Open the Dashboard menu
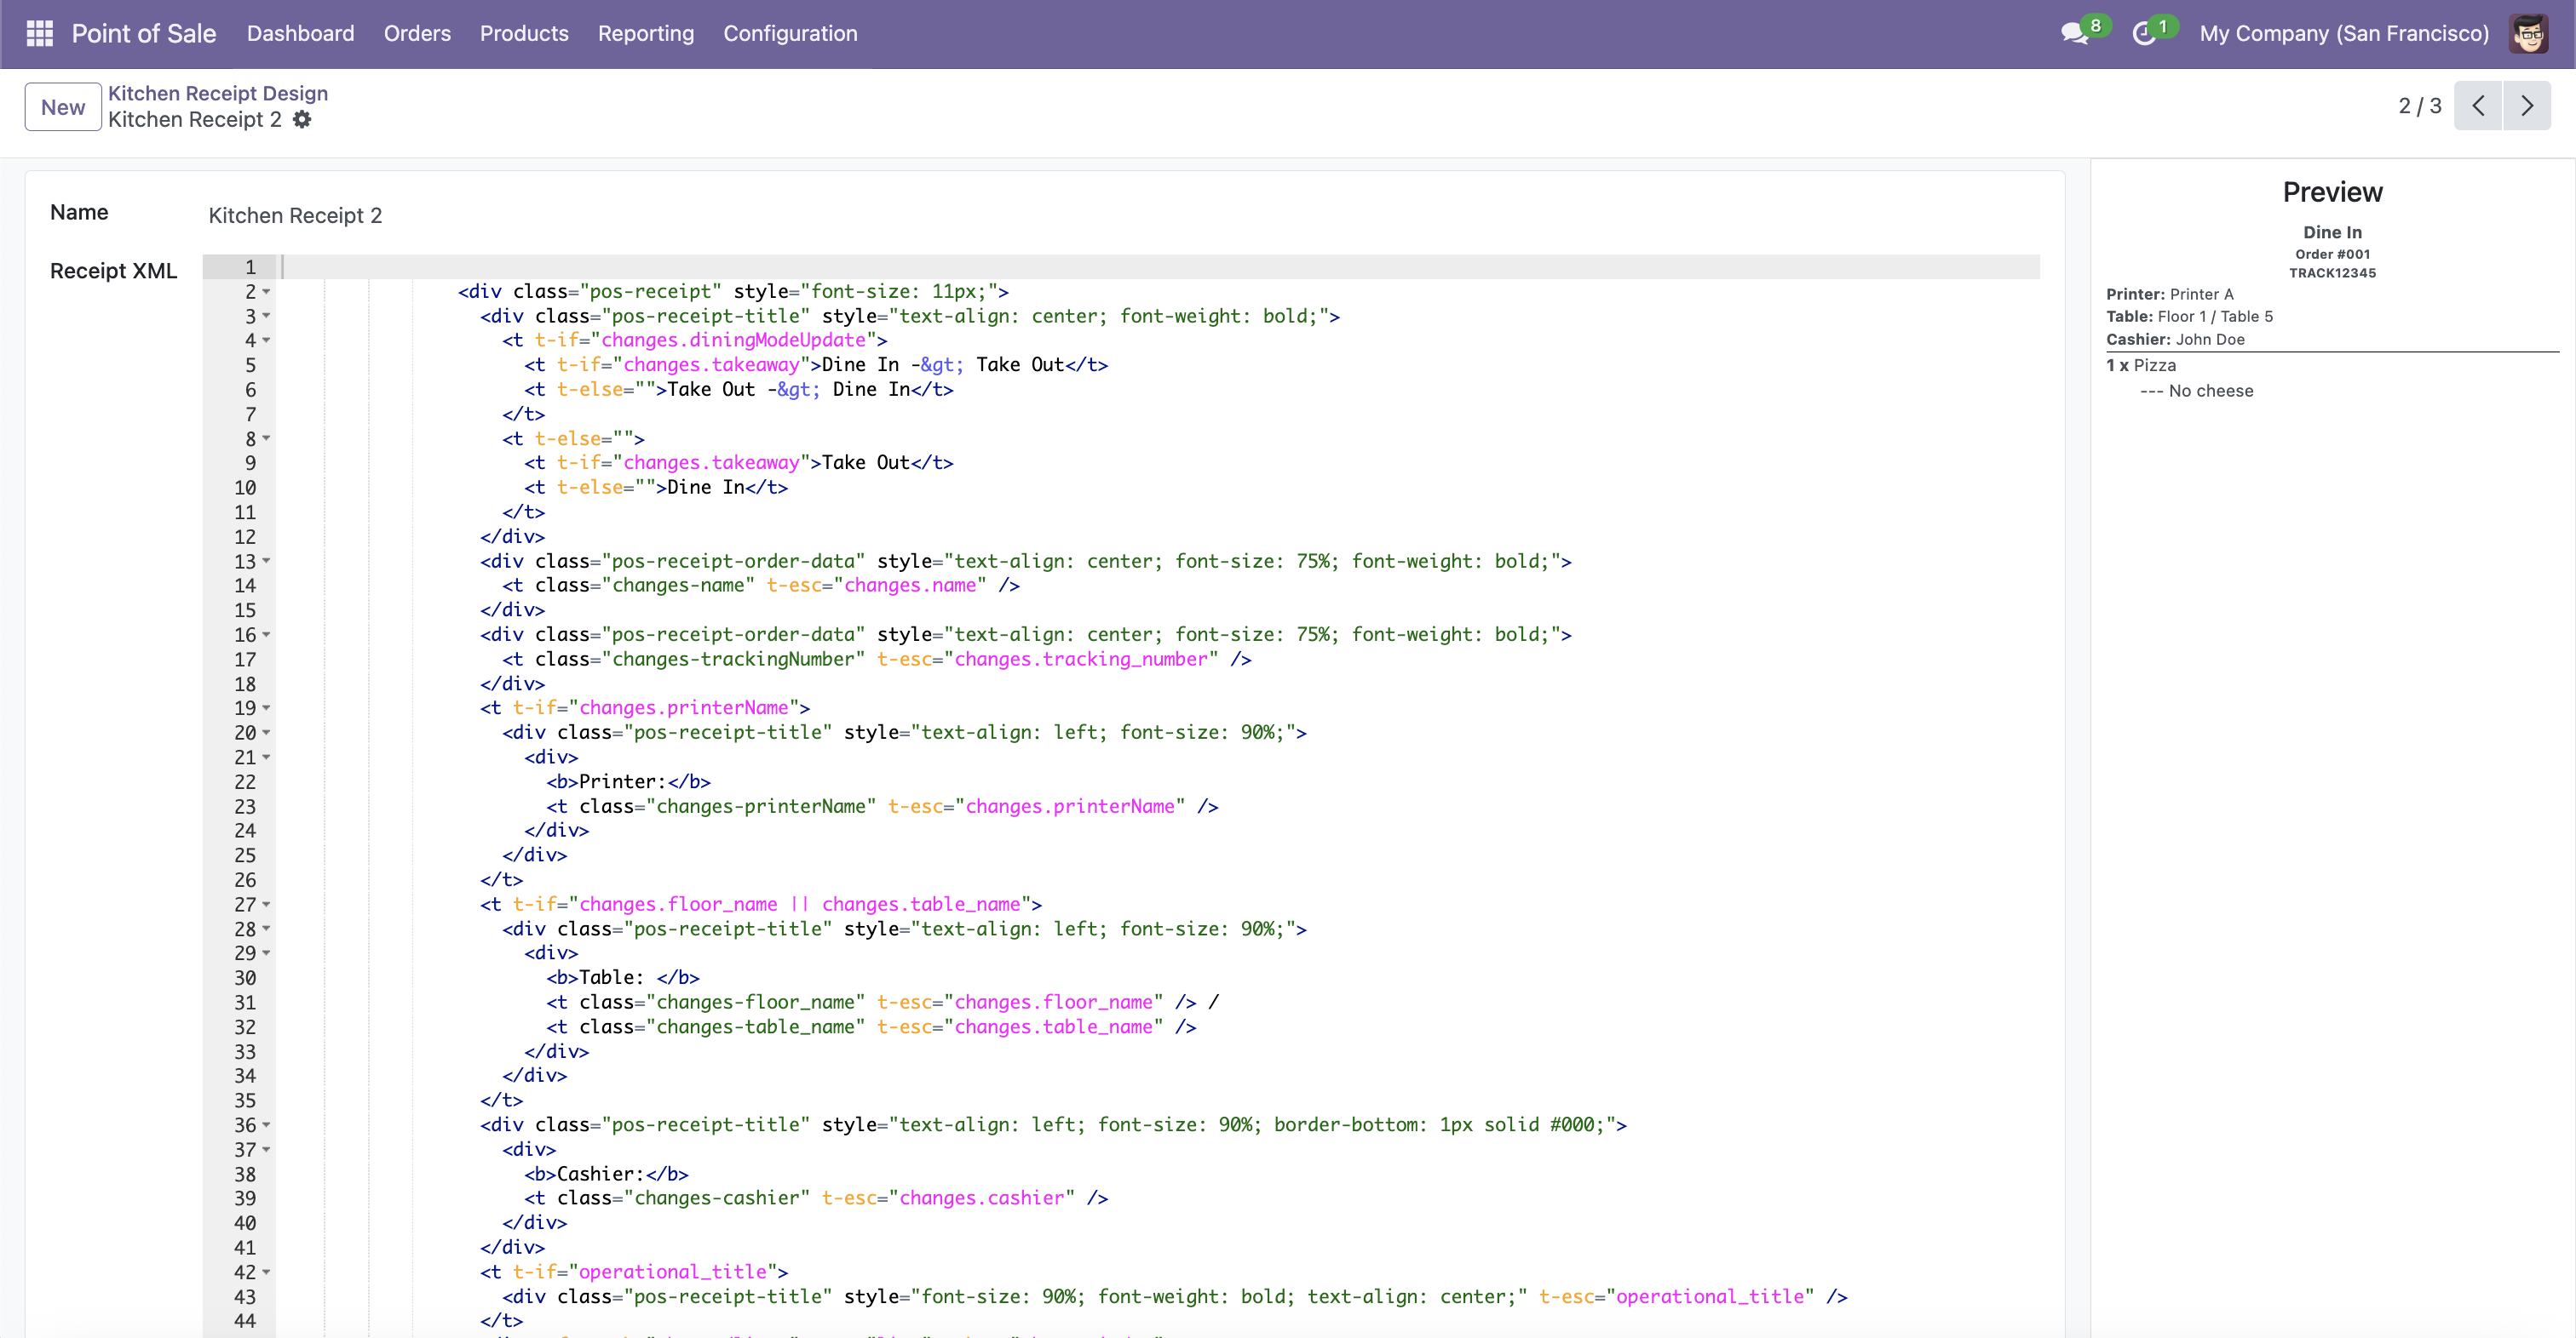 (300, 34)
